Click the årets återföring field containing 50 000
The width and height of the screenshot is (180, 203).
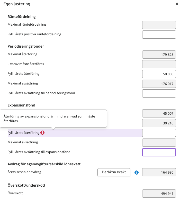click(x=159, y=74)
